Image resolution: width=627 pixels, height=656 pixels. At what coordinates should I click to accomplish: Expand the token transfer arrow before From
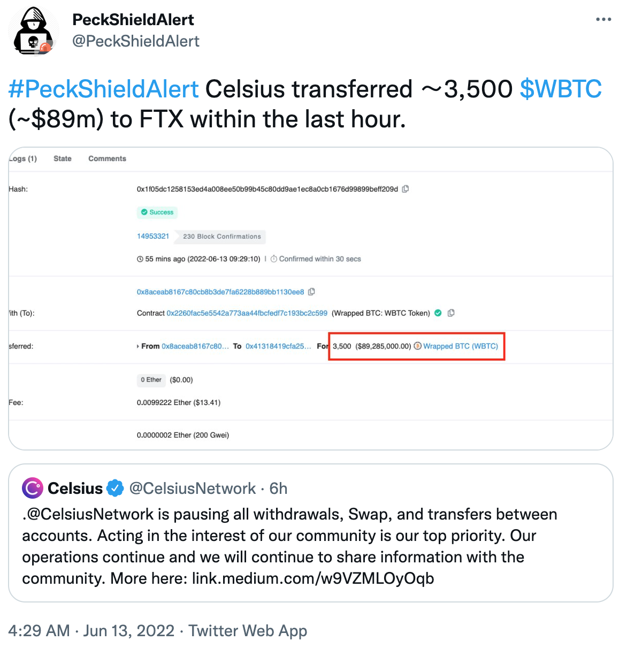[138, 346]
